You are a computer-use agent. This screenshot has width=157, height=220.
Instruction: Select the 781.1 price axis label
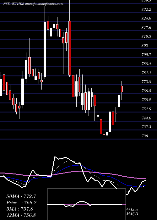tap(146, 73)
